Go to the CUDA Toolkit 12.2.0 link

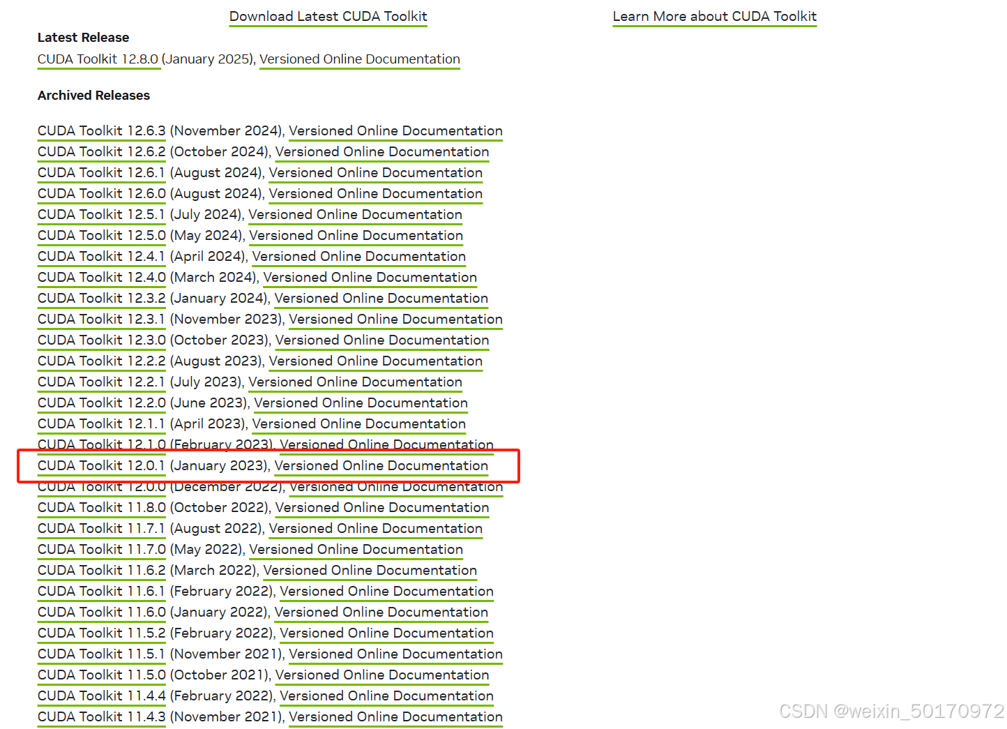pyautogui.click(x=102, y=403)
